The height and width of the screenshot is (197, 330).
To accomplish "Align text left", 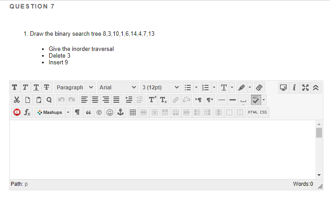I will point(84,100).
